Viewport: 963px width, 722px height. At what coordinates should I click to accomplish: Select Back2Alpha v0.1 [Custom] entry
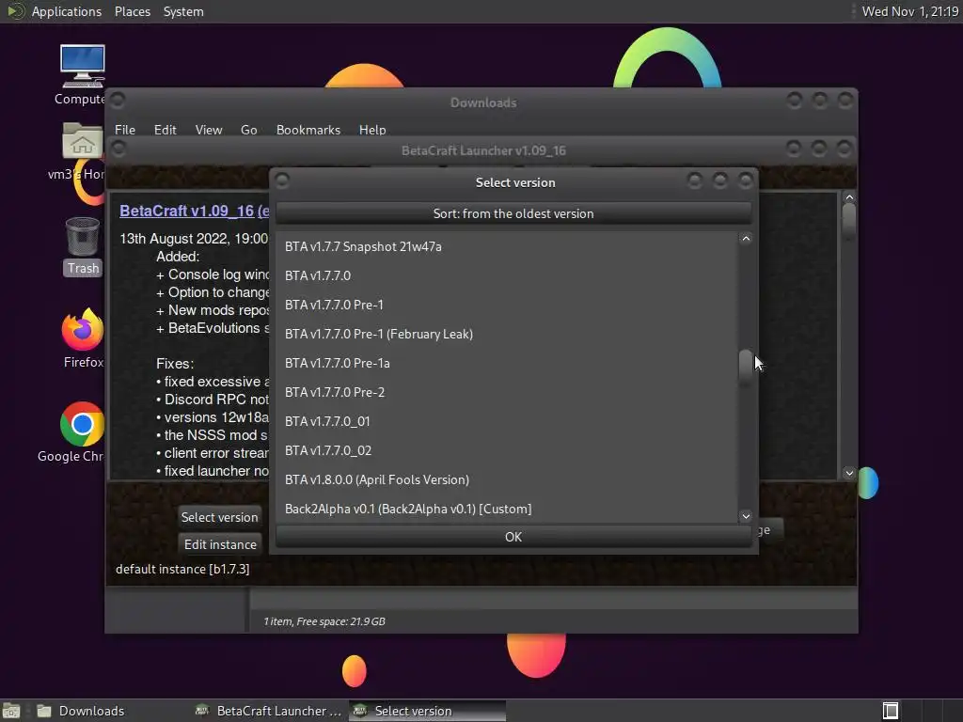(506, 509)
